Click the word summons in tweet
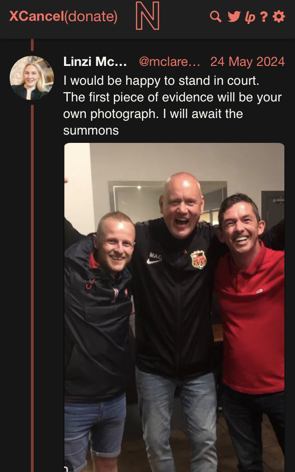This screenshot has height=472, width=295. (x=91, y=130)
